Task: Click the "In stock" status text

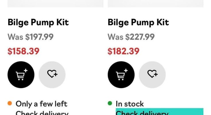Action: (130, 103)
